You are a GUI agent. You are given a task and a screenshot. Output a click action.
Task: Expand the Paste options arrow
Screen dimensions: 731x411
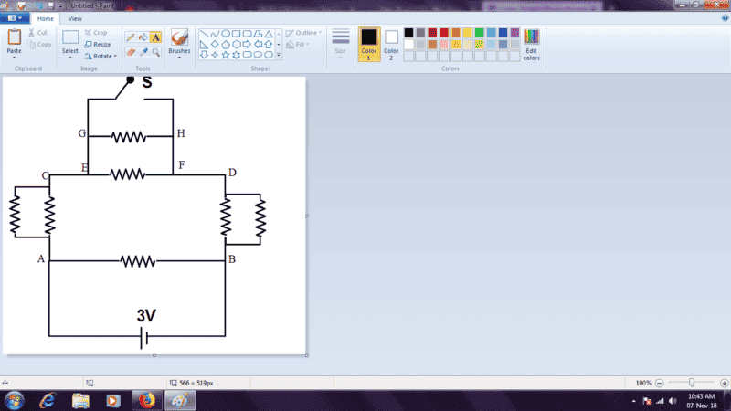[x=15, y=58]
